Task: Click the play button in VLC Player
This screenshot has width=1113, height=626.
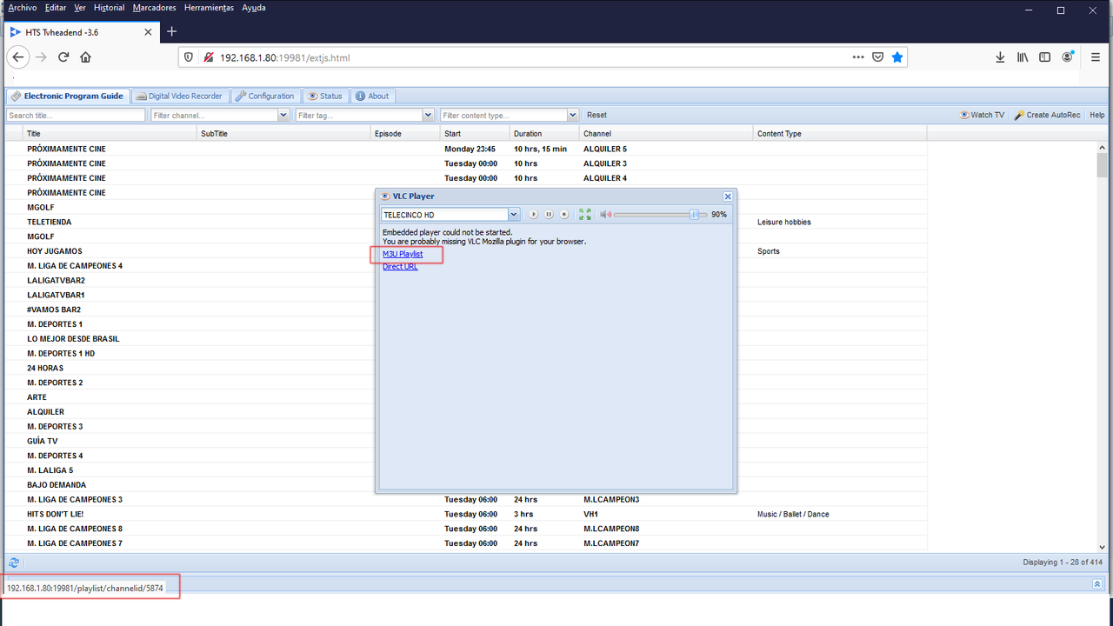Action: (534, 214)
